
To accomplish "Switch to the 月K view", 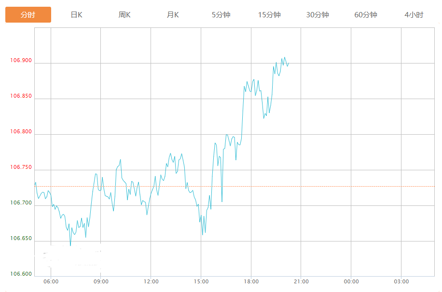I will tap(173, 15).
